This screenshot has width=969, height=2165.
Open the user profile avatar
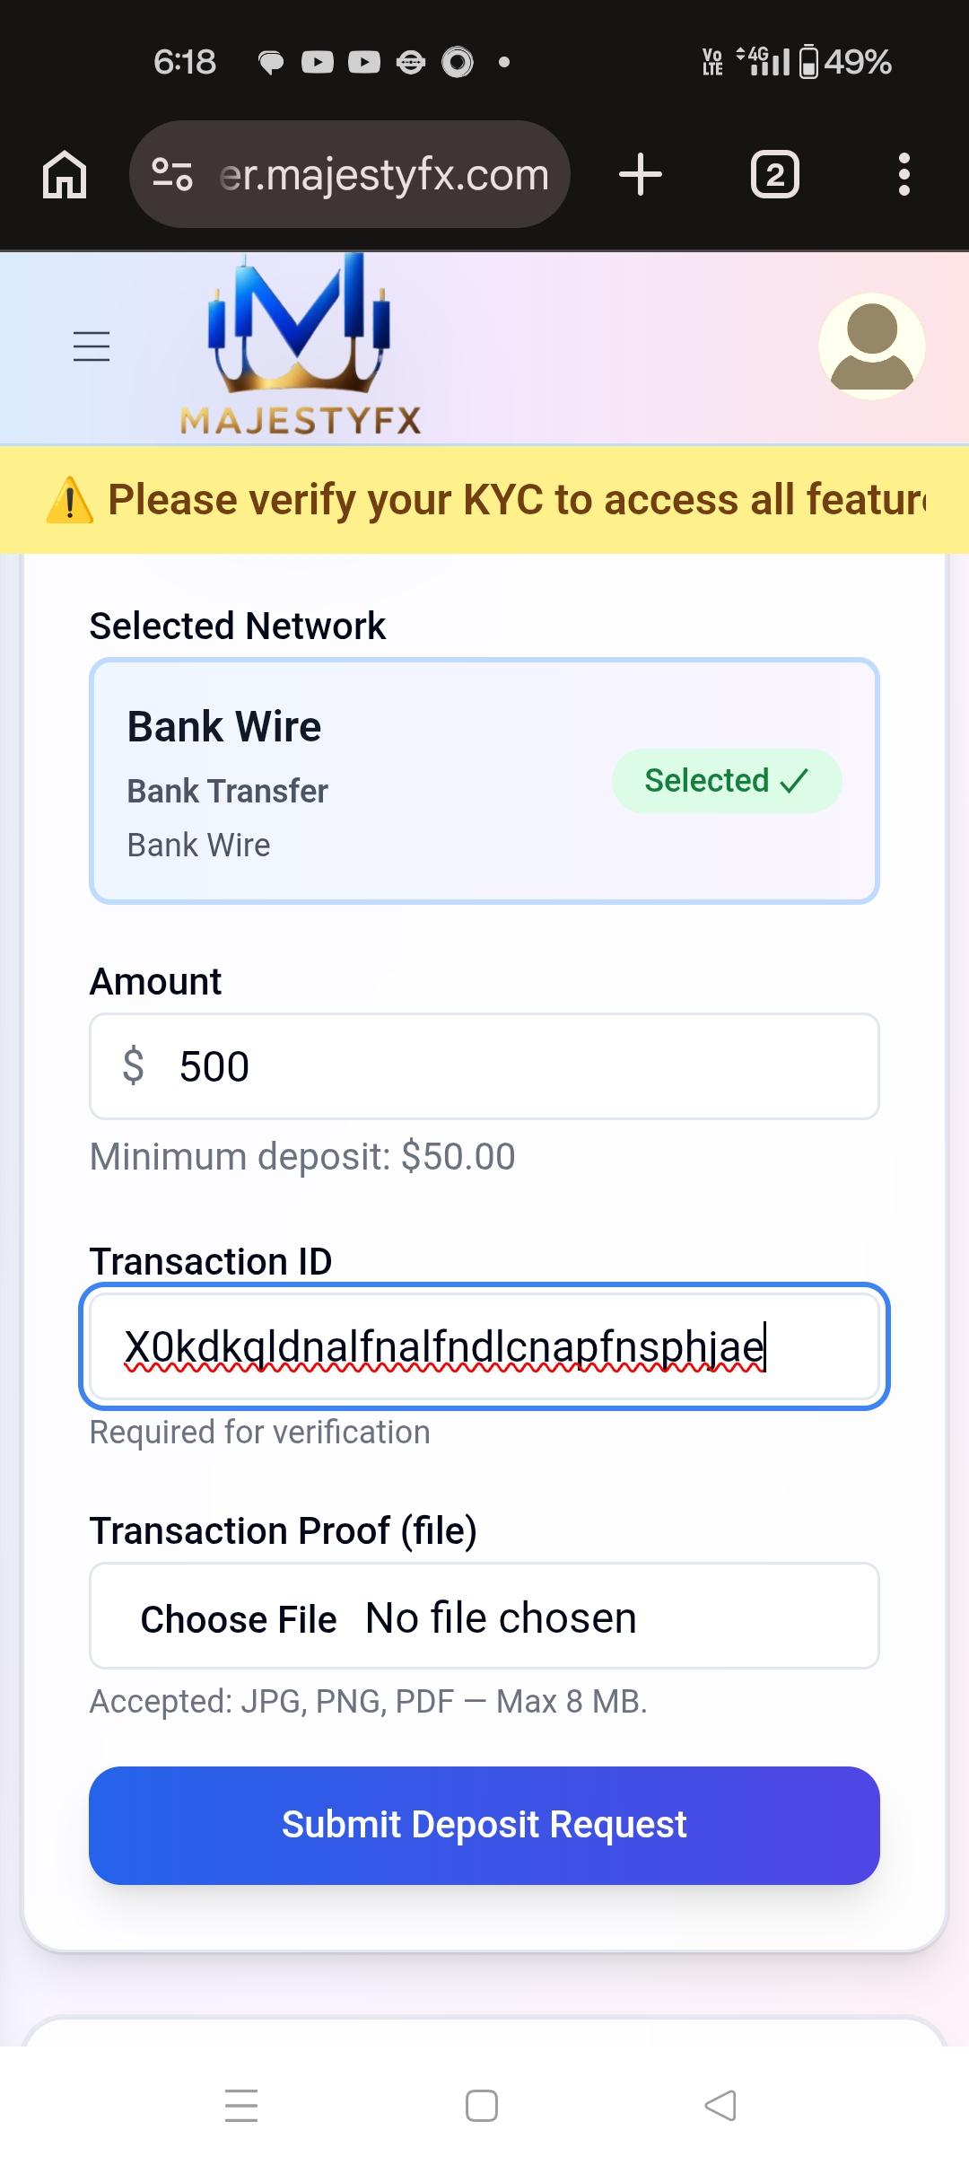[871, 346]
